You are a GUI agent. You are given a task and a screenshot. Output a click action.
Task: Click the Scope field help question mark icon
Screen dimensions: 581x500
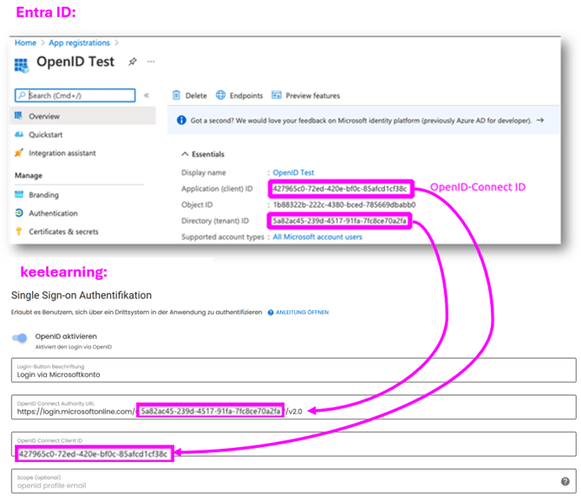[x=565, y=482]
